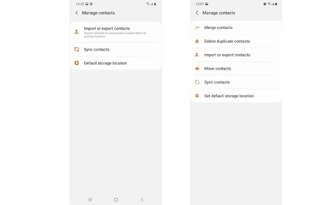The width and height of the screenshot is (324, 205).
Task: Tap the person icon for Import or export on the right phone
Action: (x=197, y=55)
